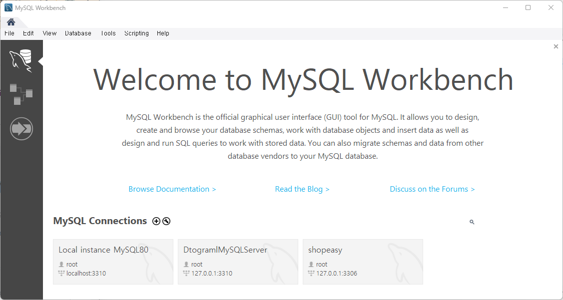This screenshot has height=300, width=563.
Task: Open the View menu
Action: click(x=49, y=33)
